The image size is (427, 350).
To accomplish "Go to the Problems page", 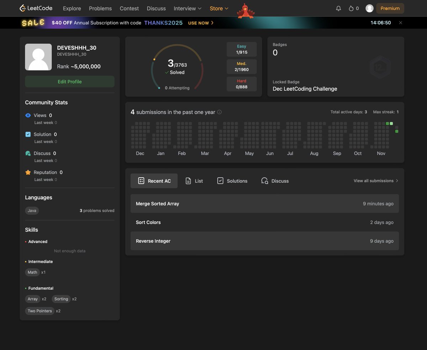I will click(x=100, y=8).
